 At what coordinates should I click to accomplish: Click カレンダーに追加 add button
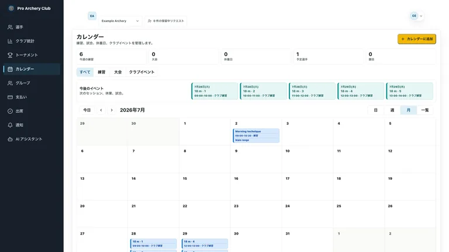[417, 39]
